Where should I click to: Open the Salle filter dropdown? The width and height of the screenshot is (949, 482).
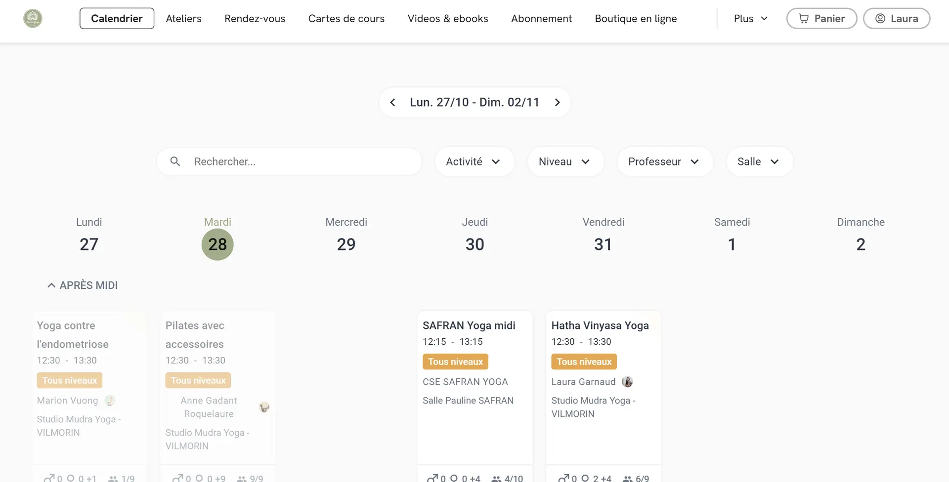pos(759,161)
